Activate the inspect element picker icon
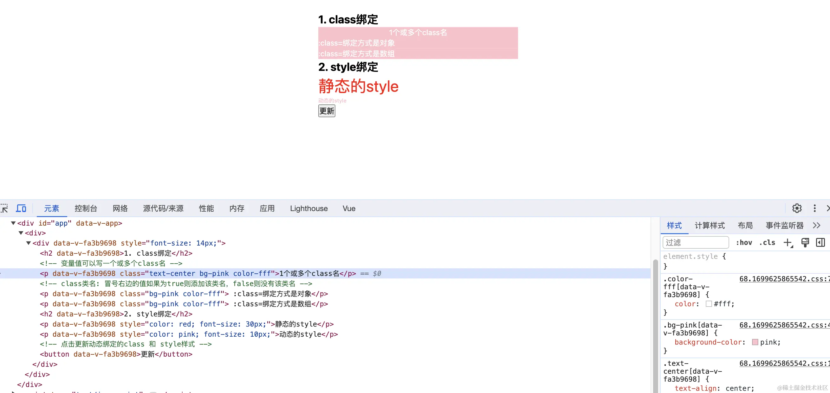Image resolution: width=830 pixels, height=393 pixels. coord(4,209)
